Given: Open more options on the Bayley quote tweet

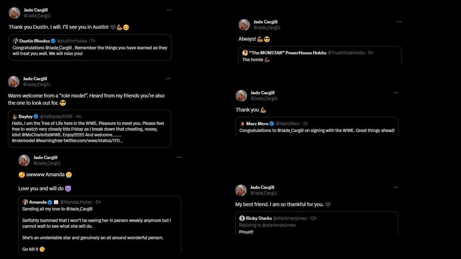Looking at the screenshot, I should point(168,78).
